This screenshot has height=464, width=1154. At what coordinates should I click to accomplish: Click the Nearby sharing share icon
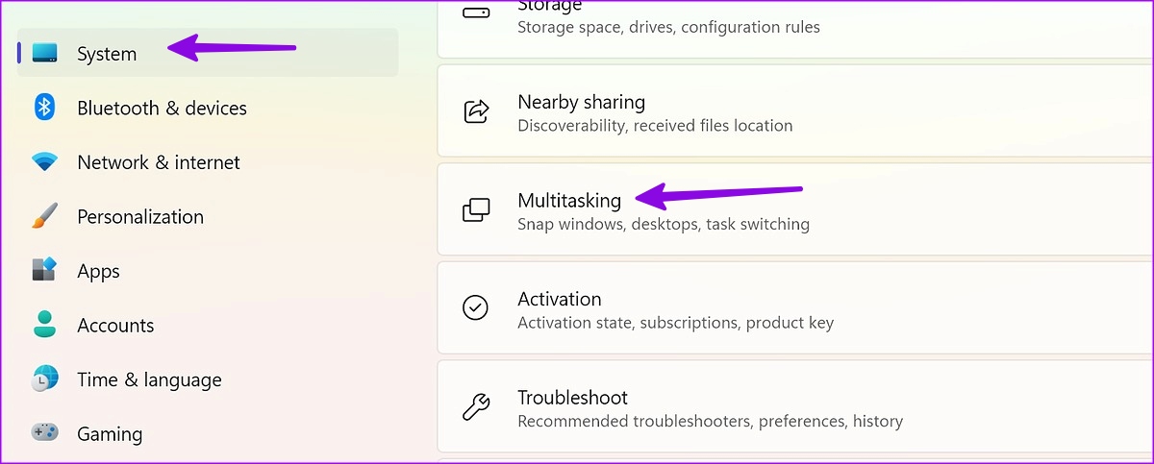coord(476,111)
